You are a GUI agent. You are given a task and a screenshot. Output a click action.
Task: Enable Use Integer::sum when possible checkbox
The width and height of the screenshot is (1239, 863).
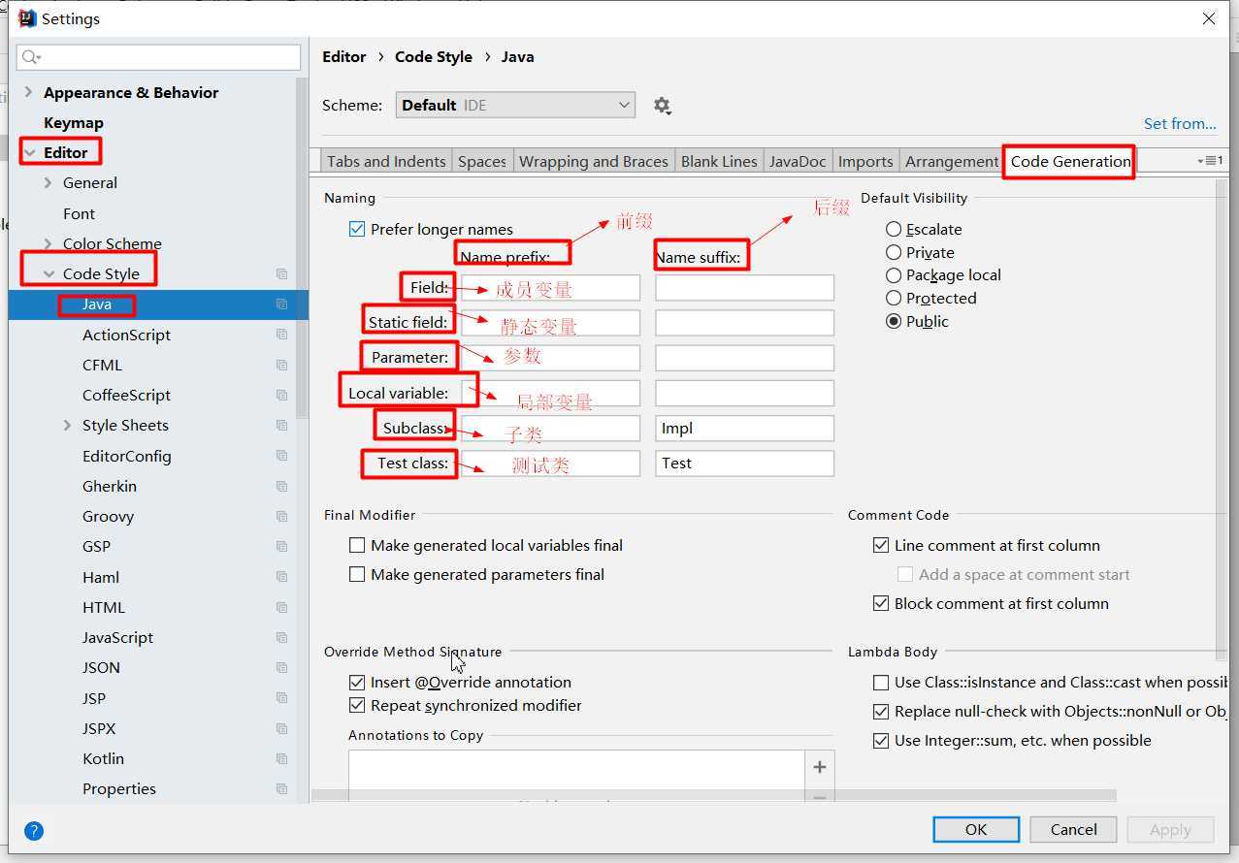(x=881, y=741)
